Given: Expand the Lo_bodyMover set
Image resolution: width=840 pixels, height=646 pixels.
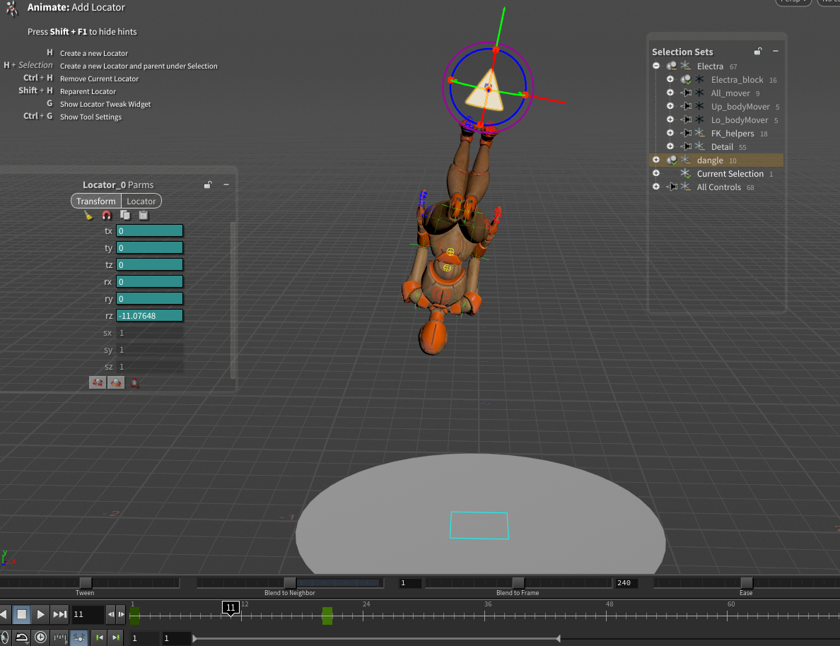Looking at the screenshot, I should [x=670, y=119].
